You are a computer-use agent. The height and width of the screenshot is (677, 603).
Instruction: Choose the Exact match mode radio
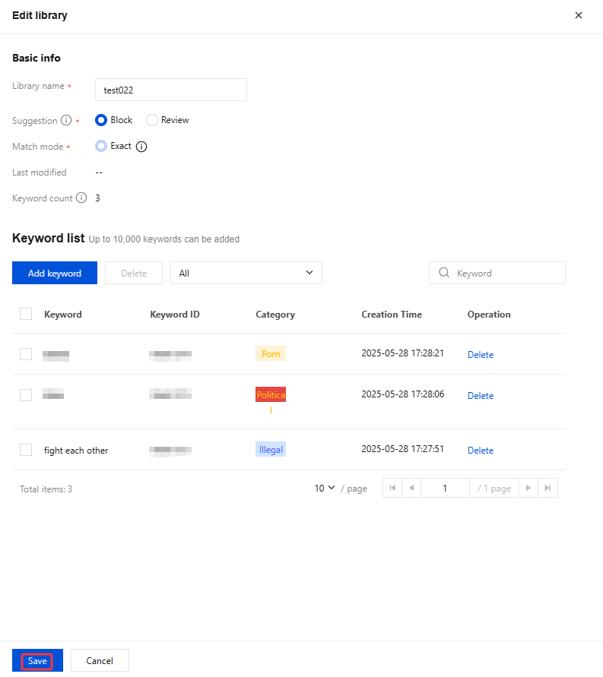(101, 146)
